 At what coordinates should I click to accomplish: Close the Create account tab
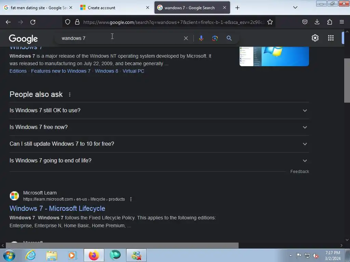(x=148, y=8)
